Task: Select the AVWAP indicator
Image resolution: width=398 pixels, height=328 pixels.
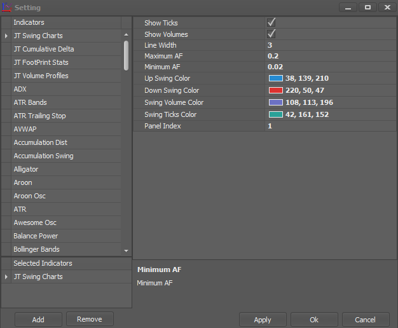Action: coord(66,129)
